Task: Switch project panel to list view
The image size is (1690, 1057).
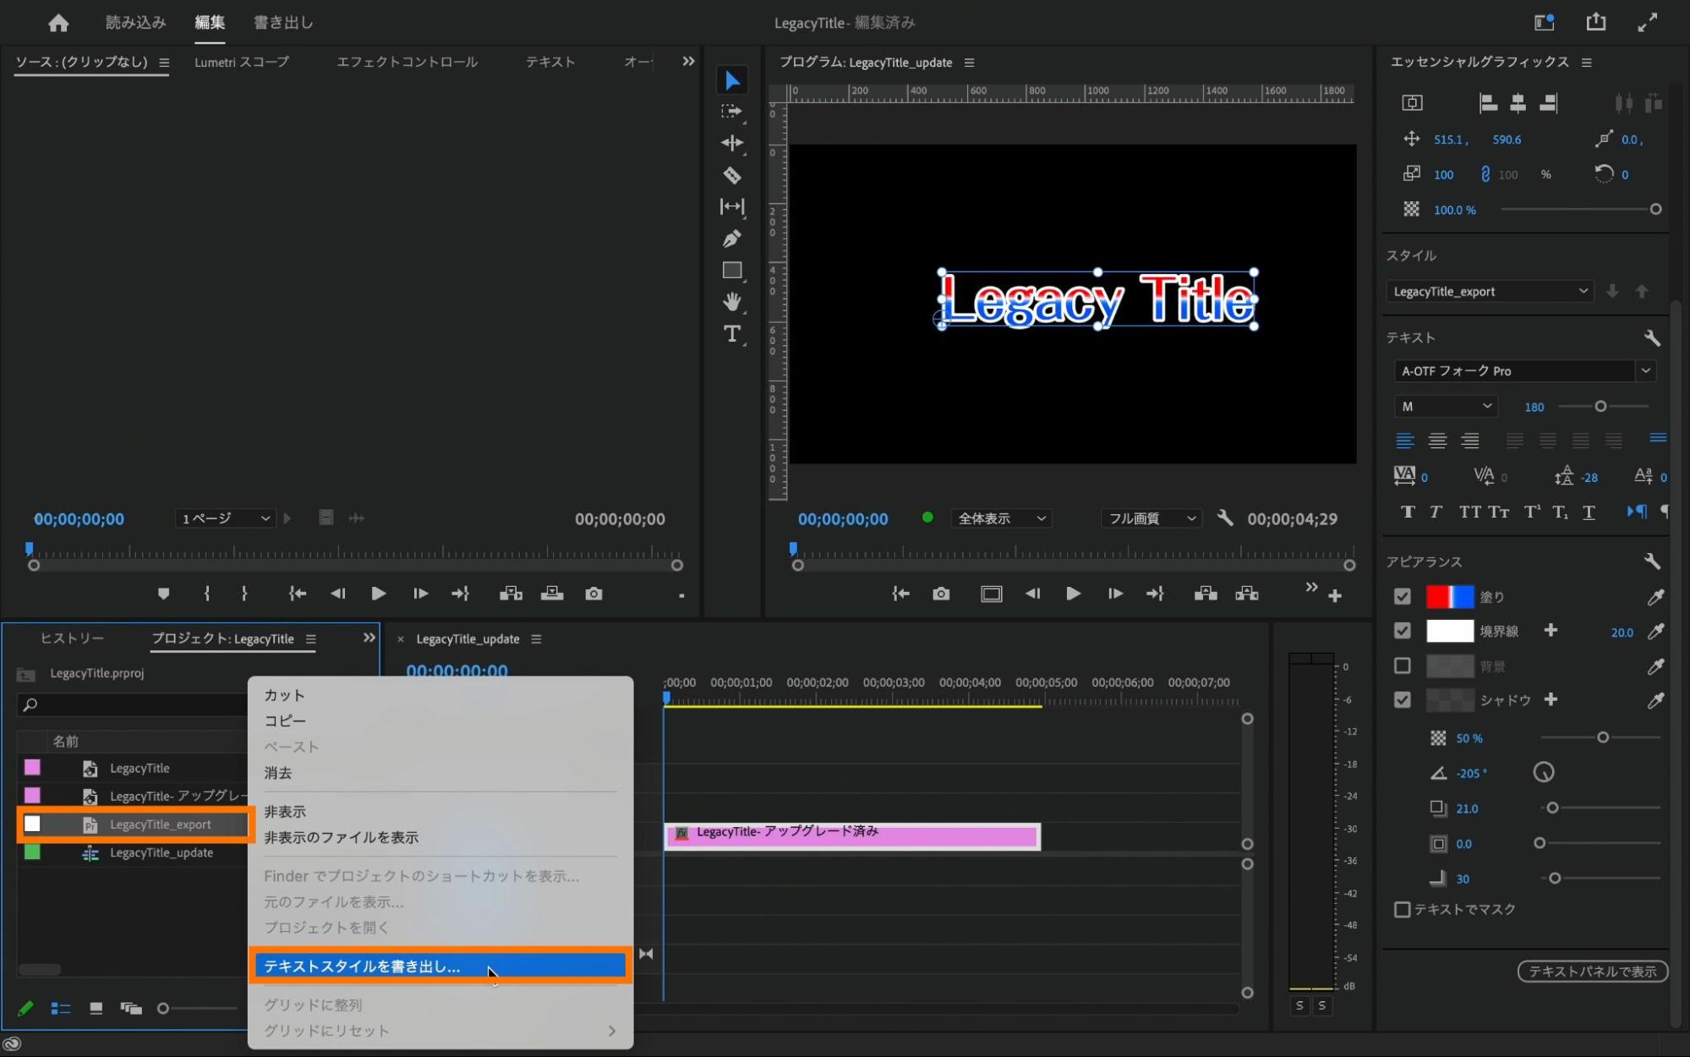Action: (x=61, y=1008)
